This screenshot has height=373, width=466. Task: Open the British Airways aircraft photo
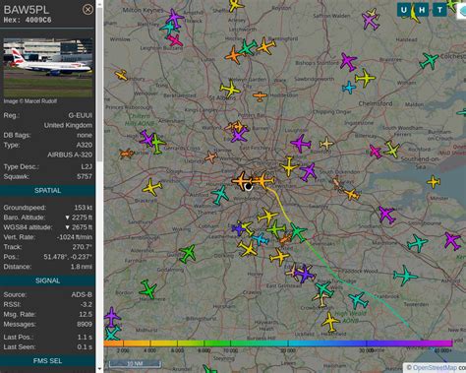tap(48, 68)
